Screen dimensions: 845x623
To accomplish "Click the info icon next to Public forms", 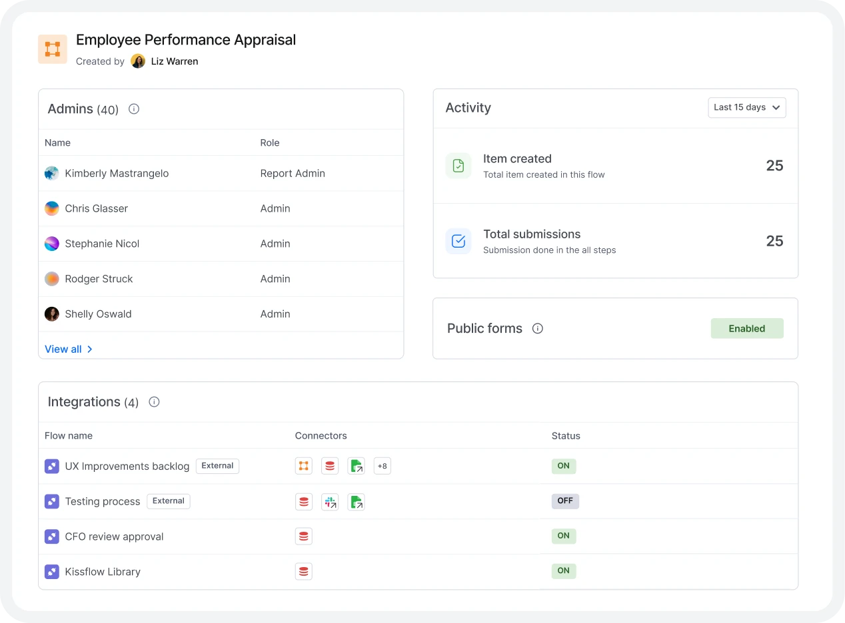I will click(538, 328).
